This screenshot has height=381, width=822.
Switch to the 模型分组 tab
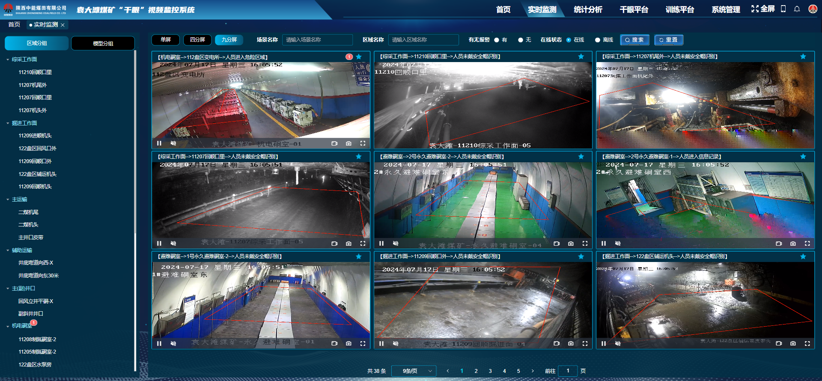pos(103,43)
